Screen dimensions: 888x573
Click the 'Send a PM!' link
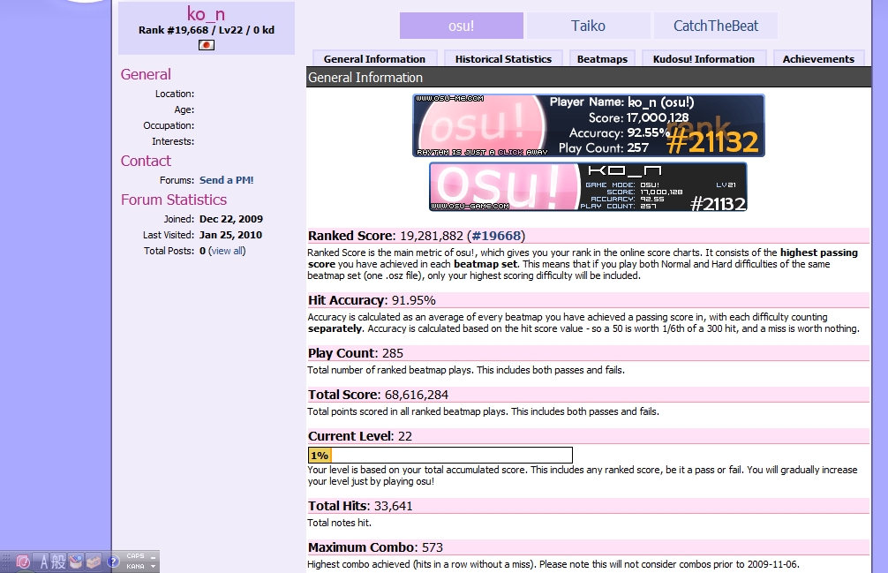pos(227,180)
